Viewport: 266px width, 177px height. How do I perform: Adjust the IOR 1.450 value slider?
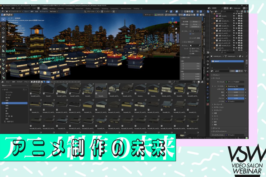(x=236, y=95)
